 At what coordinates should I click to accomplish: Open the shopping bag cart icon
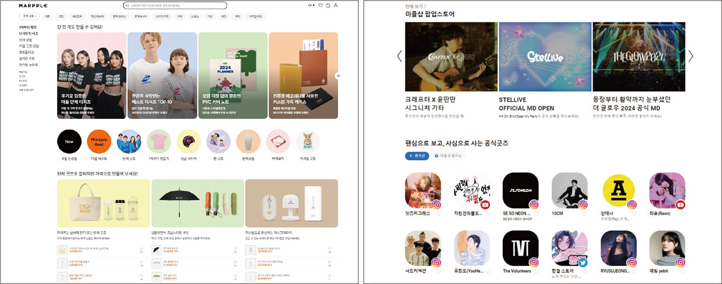(x=328, y=5)
